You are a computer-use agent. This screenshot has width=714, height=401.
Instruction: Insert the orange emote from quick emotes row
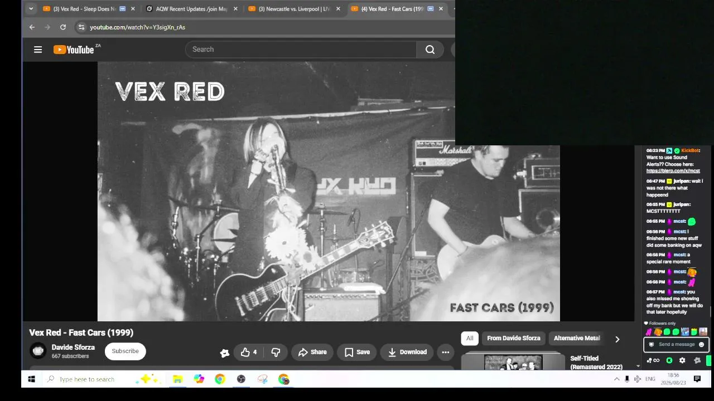658,332
